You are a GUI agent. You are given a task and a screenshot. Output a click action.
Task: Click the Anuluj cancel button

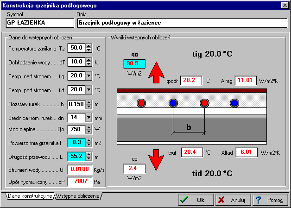click(x=232, y=200)
